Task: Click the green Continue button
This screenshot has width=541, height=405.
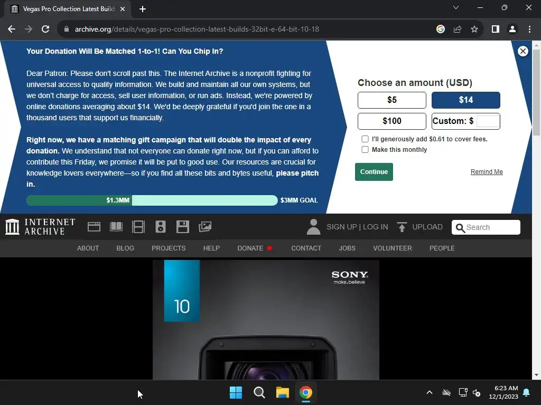Action: point(374,172)
